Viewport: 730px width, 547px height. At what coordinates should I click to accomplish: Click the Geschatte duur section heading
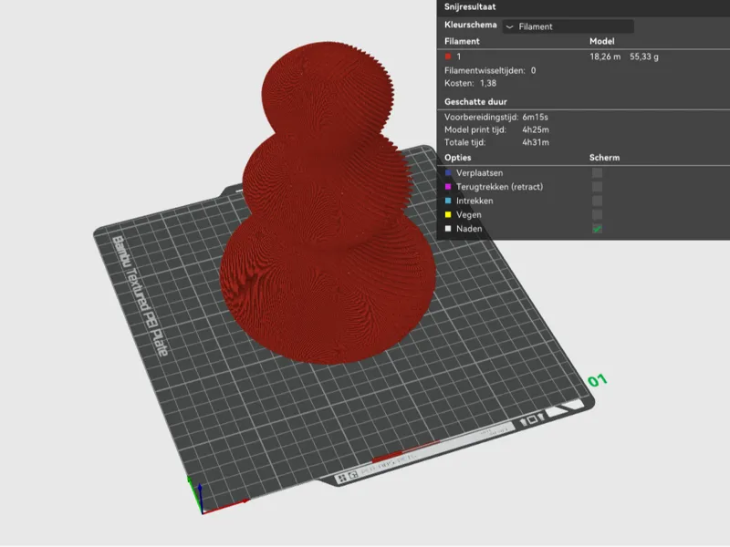[x=475, y=101]
